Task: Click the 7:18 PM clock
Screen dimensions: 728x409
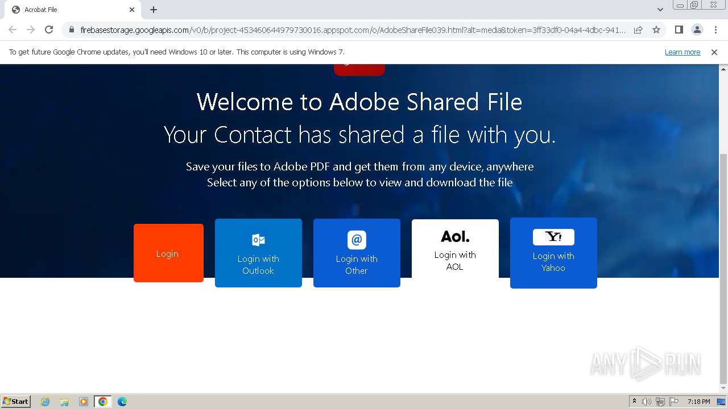Action: [x=698, y=402]
